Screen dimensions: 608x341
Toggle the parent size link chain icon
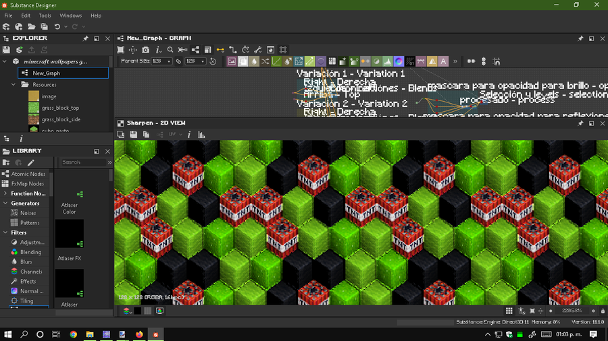(178, 61)
